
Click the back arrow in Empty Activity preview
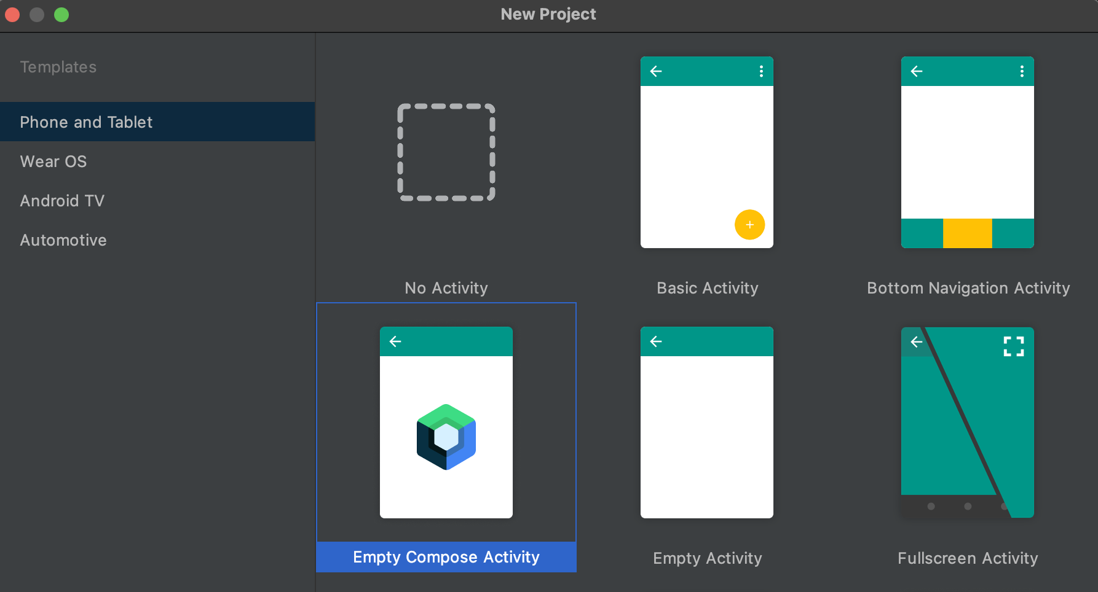click(656, 341)
